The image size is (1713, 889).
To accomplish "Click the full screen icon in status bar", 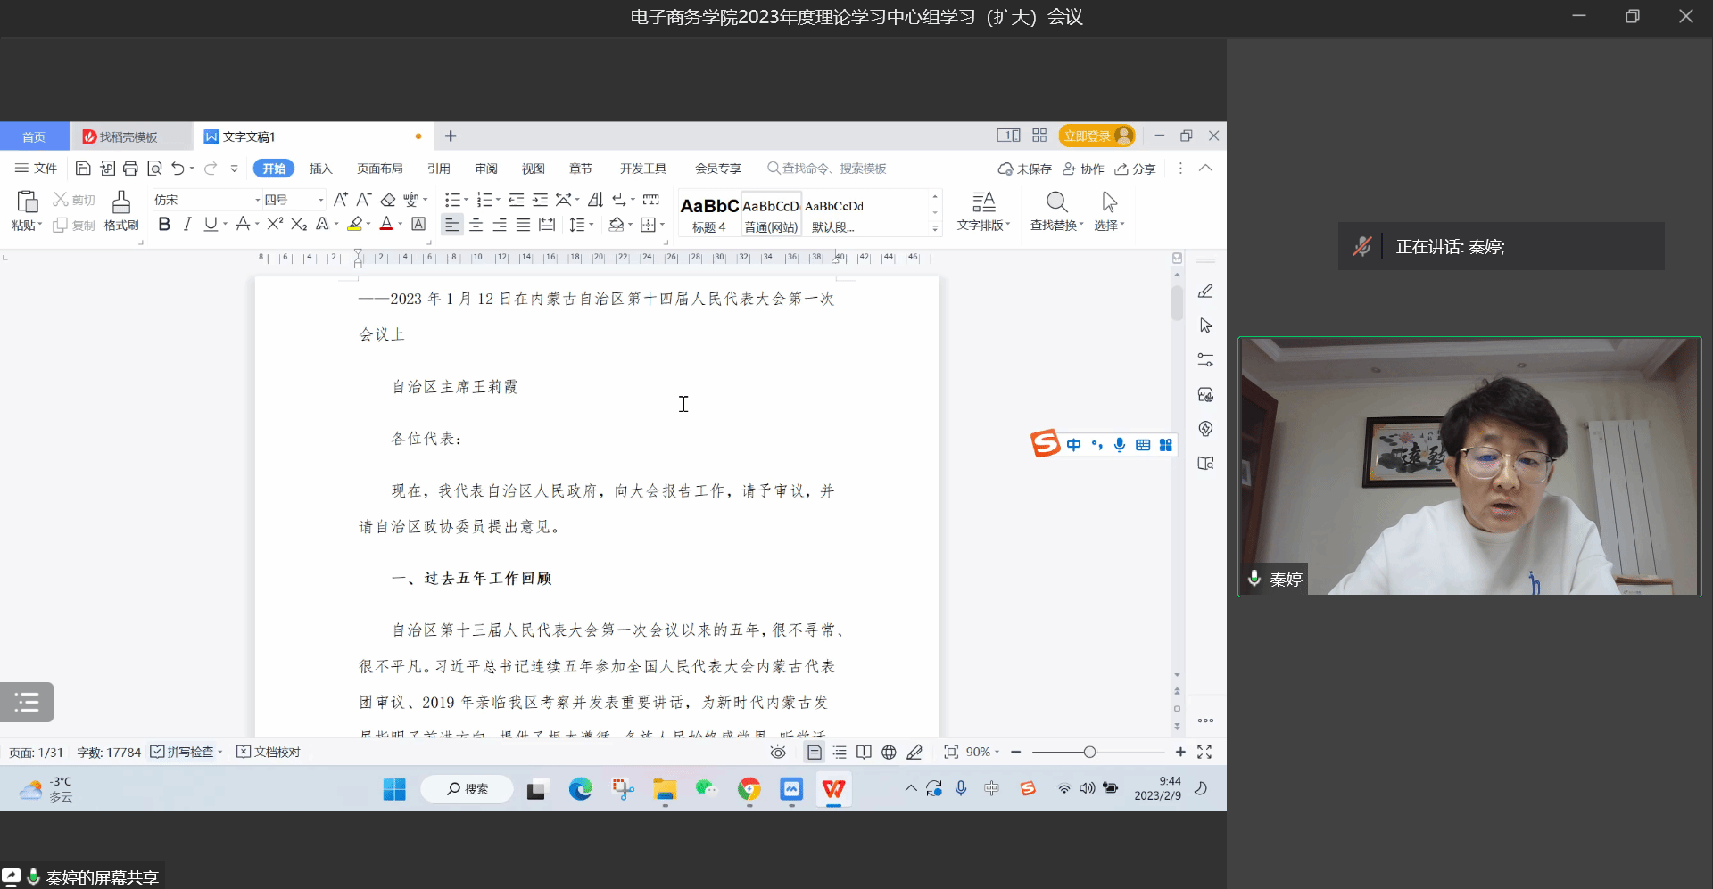I will tap(1204, 752).
